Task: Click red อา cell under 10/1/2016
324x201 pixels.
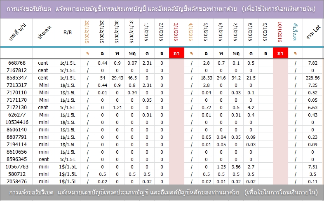Action: coord(280,53)
